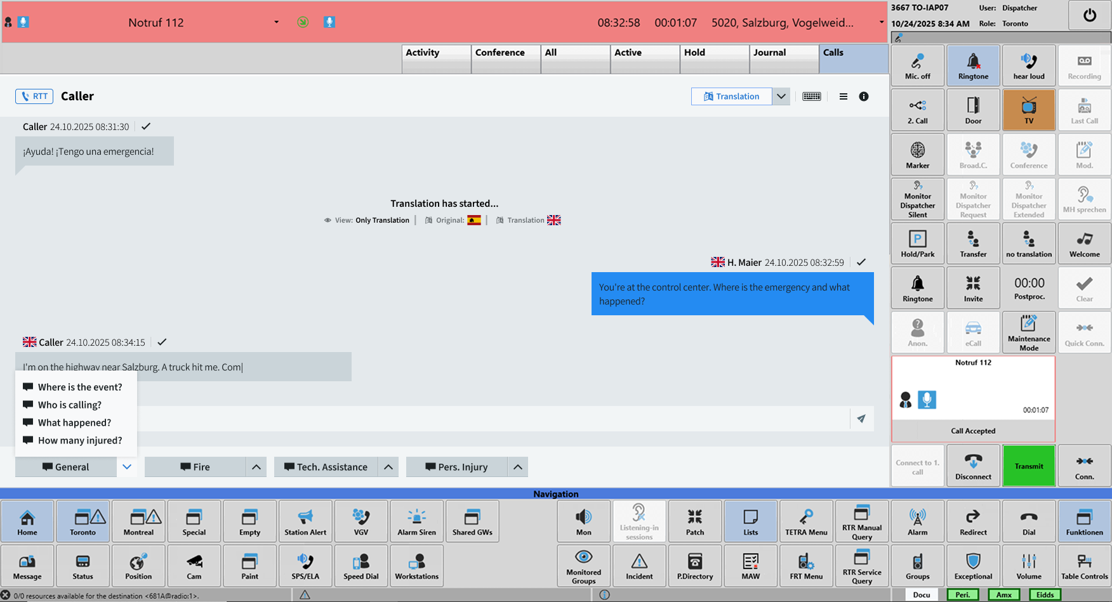Open the P.Directory phone book
This screenshot has height=602, width=1112.
pos(695,565)
